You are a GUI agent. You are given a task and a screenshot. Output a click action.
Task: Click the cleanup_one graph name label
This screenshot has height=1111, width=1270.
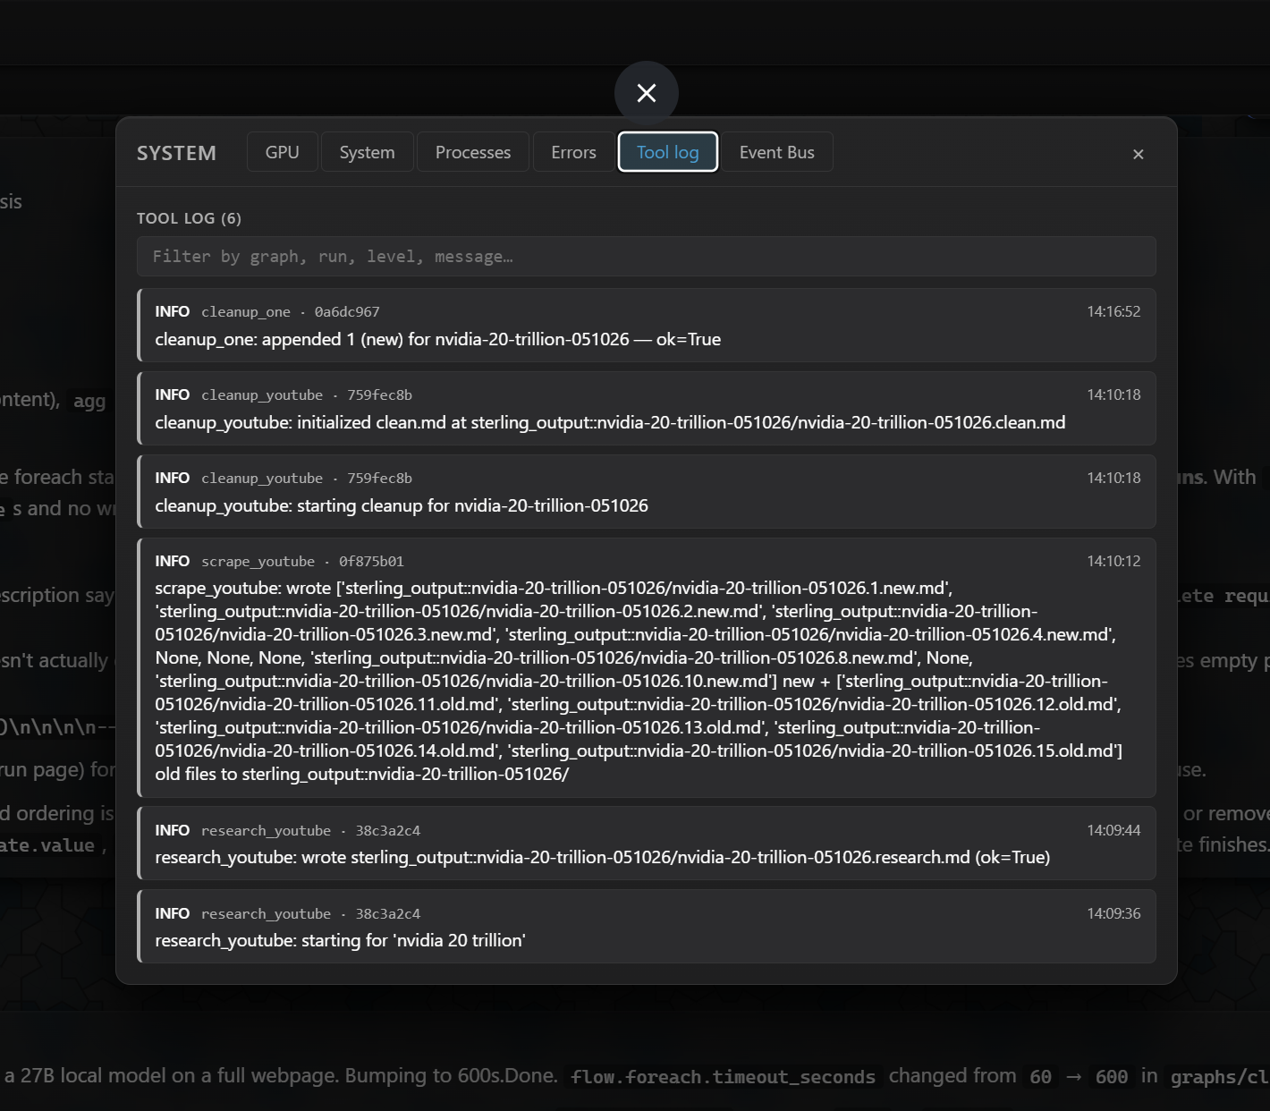pos(246,312)
